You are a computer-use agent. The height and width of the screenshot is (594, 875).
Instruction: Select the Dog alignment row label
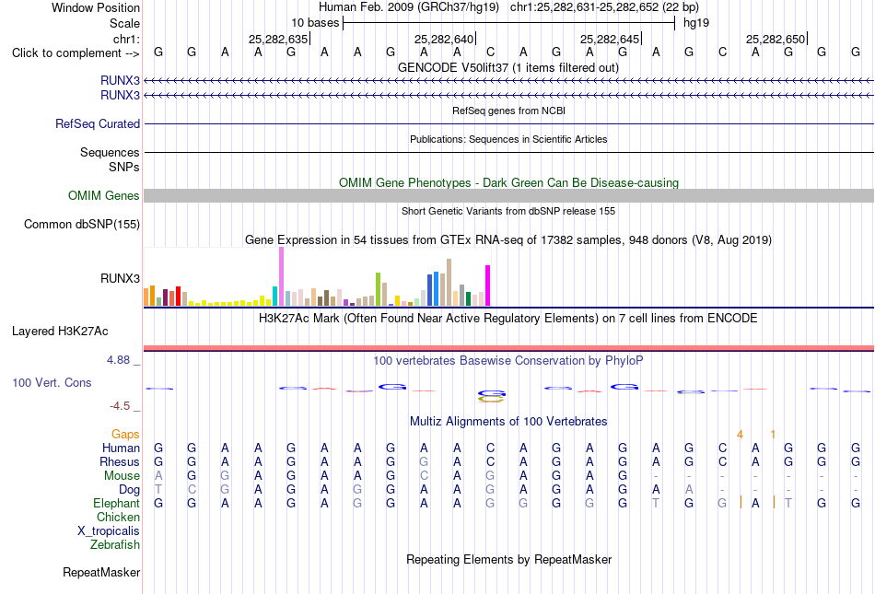tap(130, 490)
